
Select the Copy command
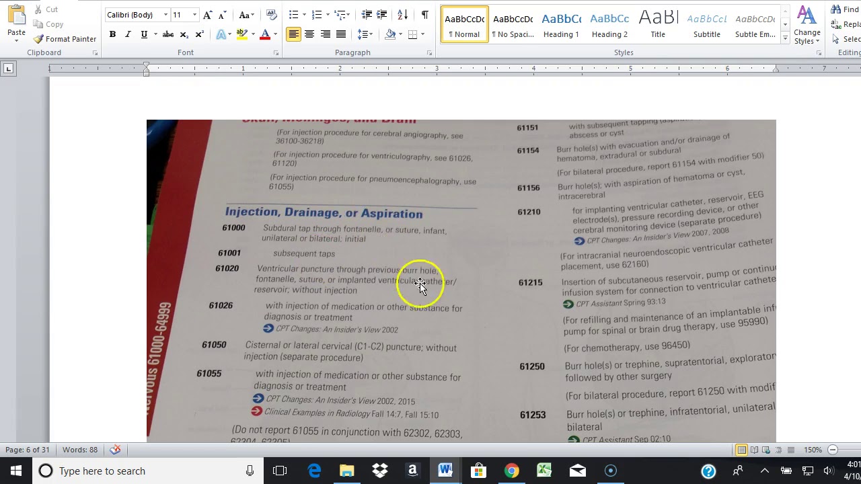point(48,24)
